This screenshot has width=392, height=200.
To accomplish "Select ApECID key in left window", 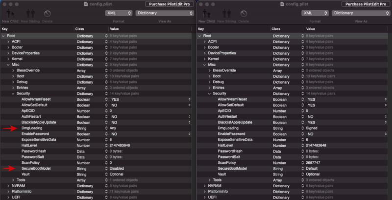I will coord(28,111).
